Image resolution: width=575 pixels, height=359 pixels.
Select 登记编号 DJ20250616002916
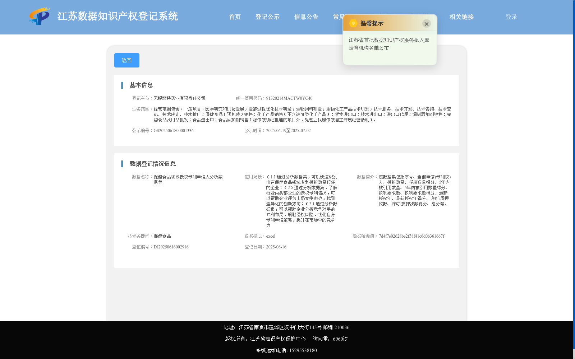[171, 247]
